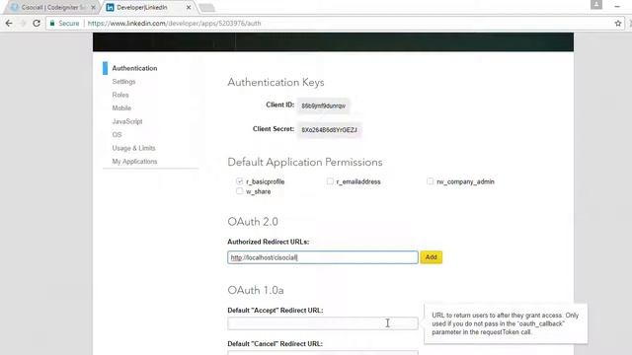
Task: Open the OS sidebar item
Action: coord(117,134)
